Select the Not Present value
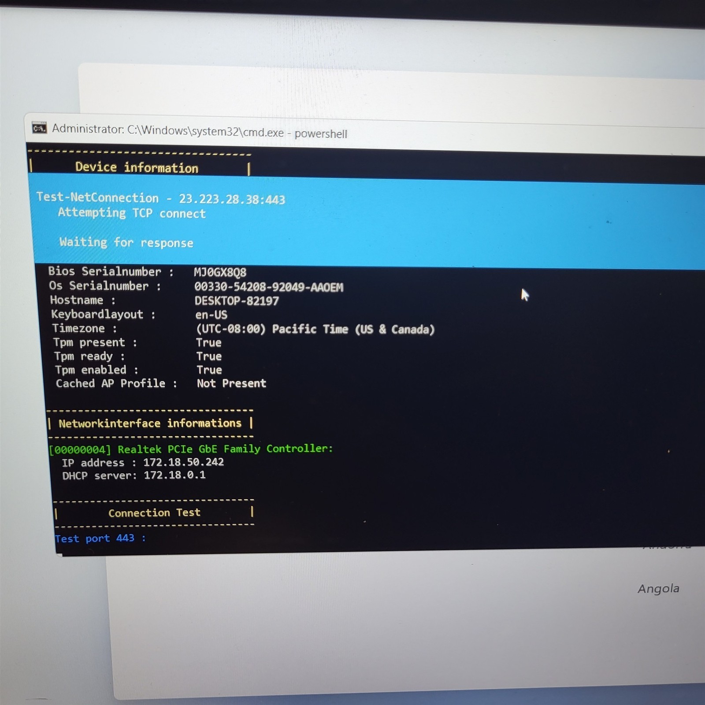 pyautogui.click(x=232, y=383)
